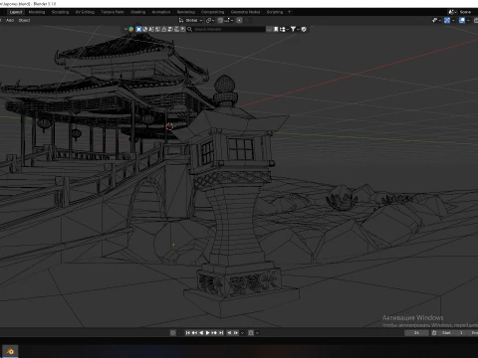Screen dimensions: 478x358
Task: Open the playback dropdown after marker jump buttons
Action: click(x=242, y=333)
